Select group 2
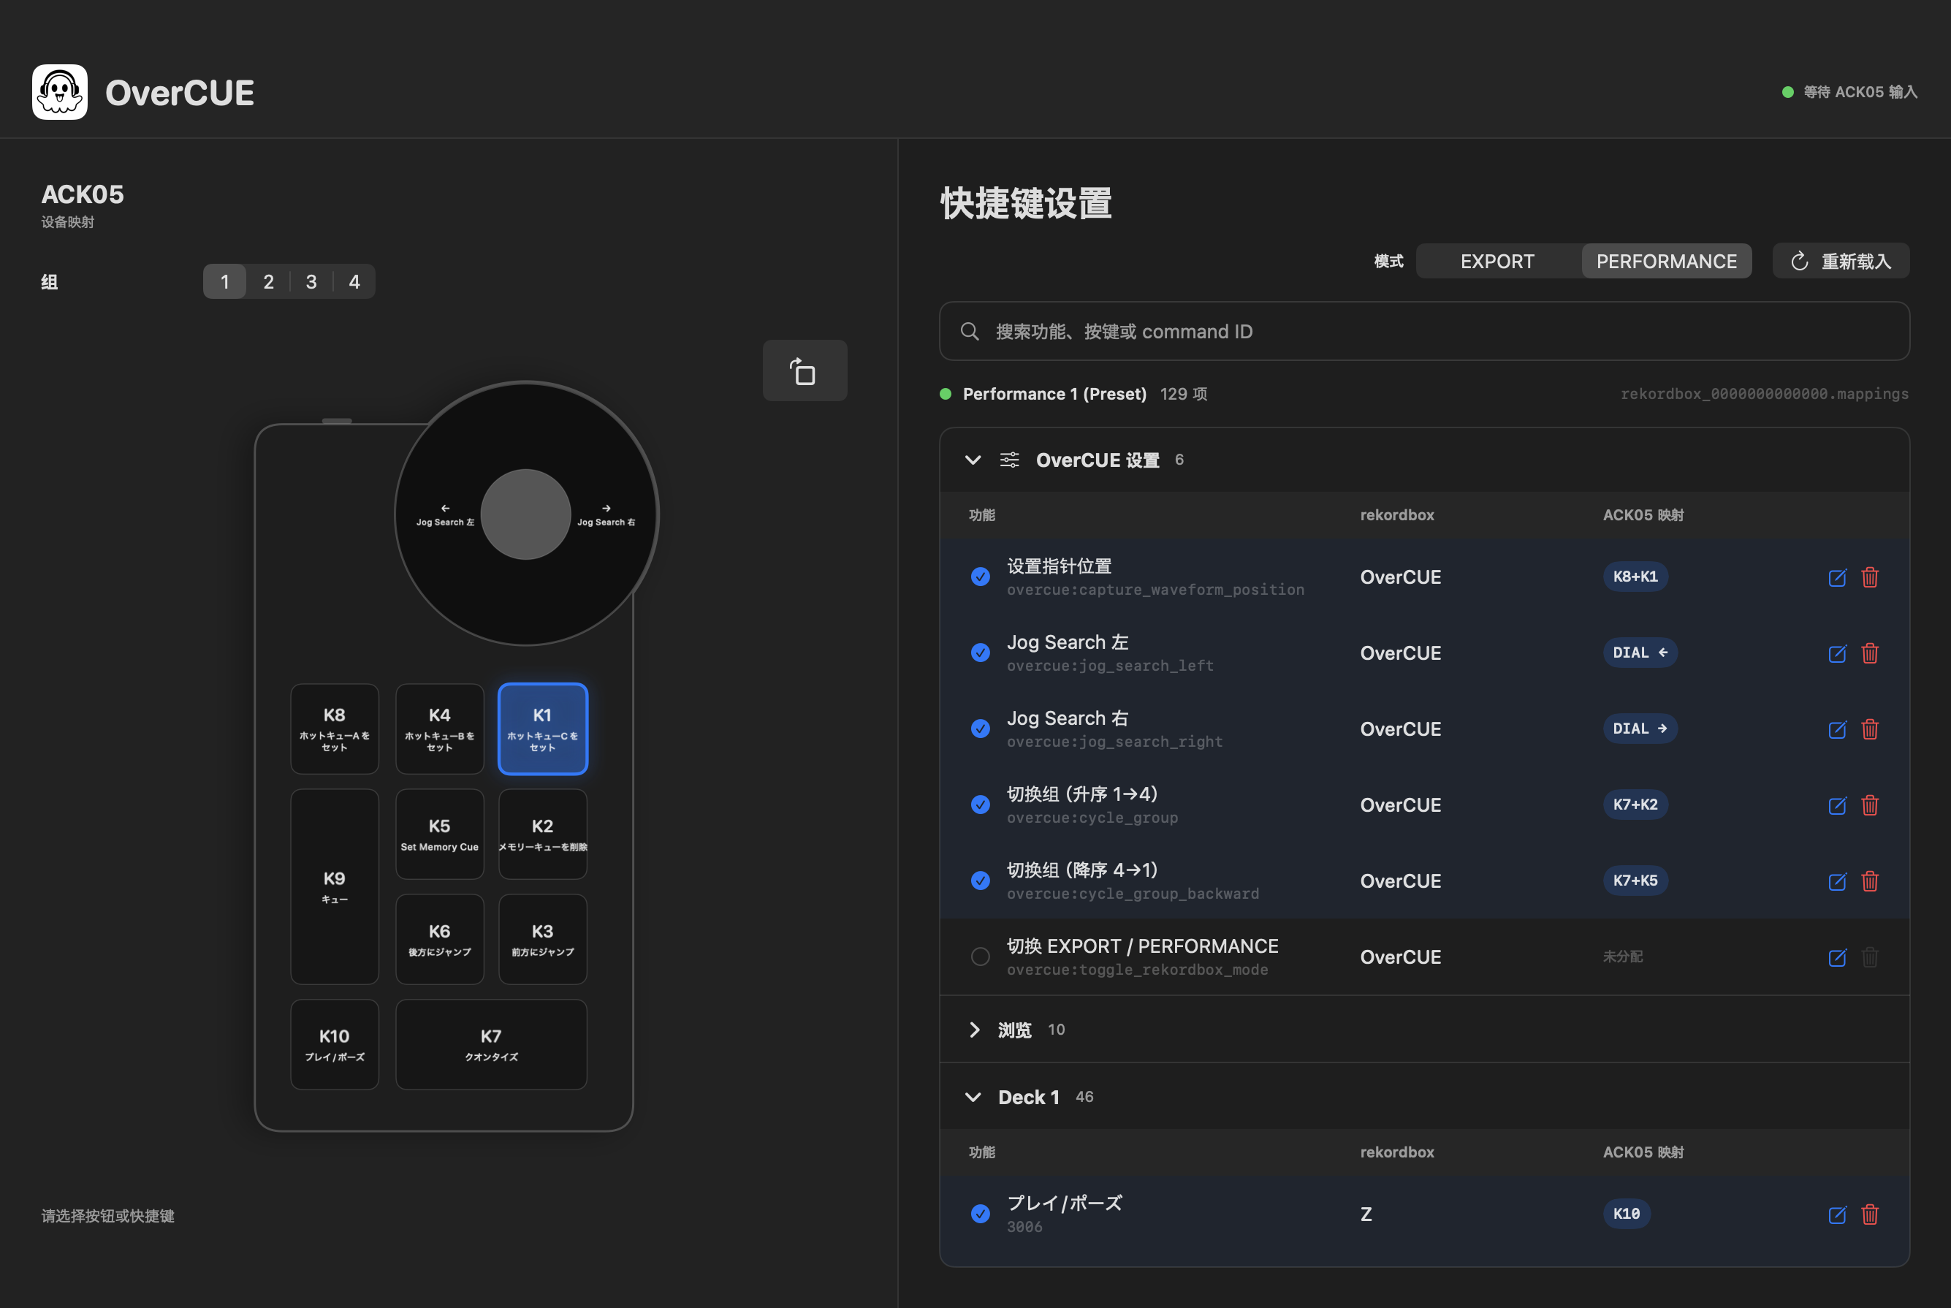Screen dimensions: 1951x1308 (x=269, y=282)
